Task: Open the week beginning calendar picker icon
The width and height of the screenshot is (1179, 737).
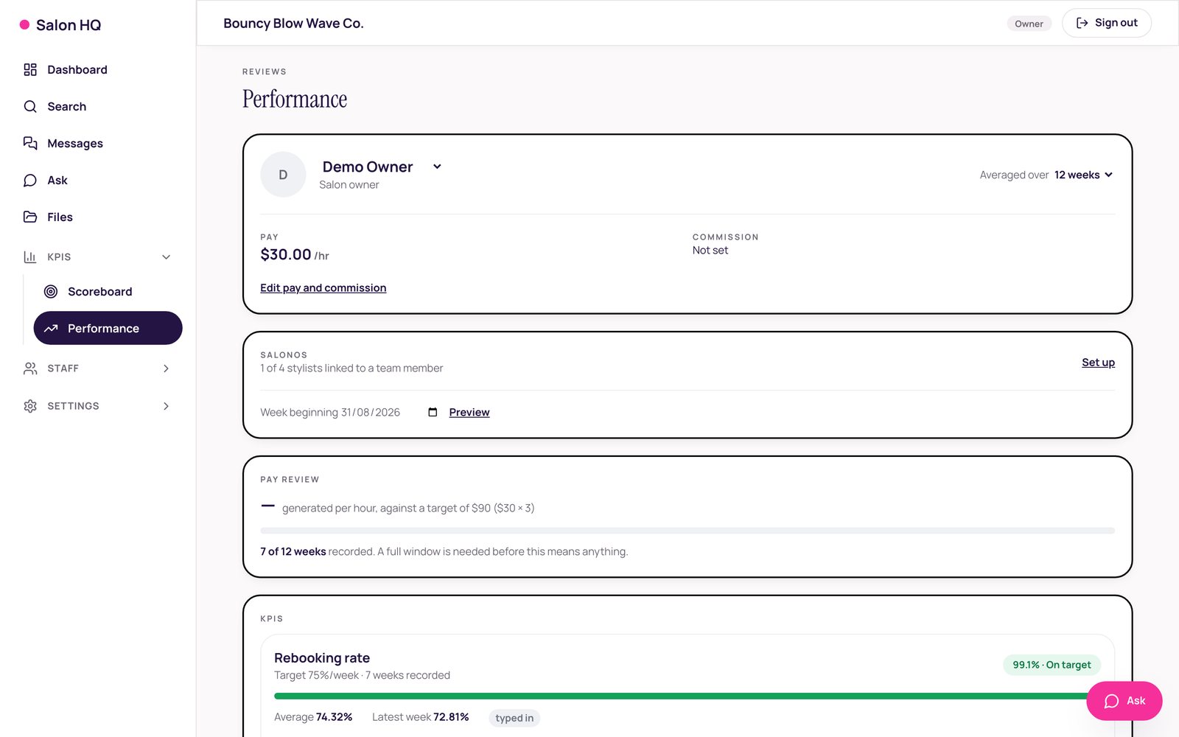Action: (433, 412)
